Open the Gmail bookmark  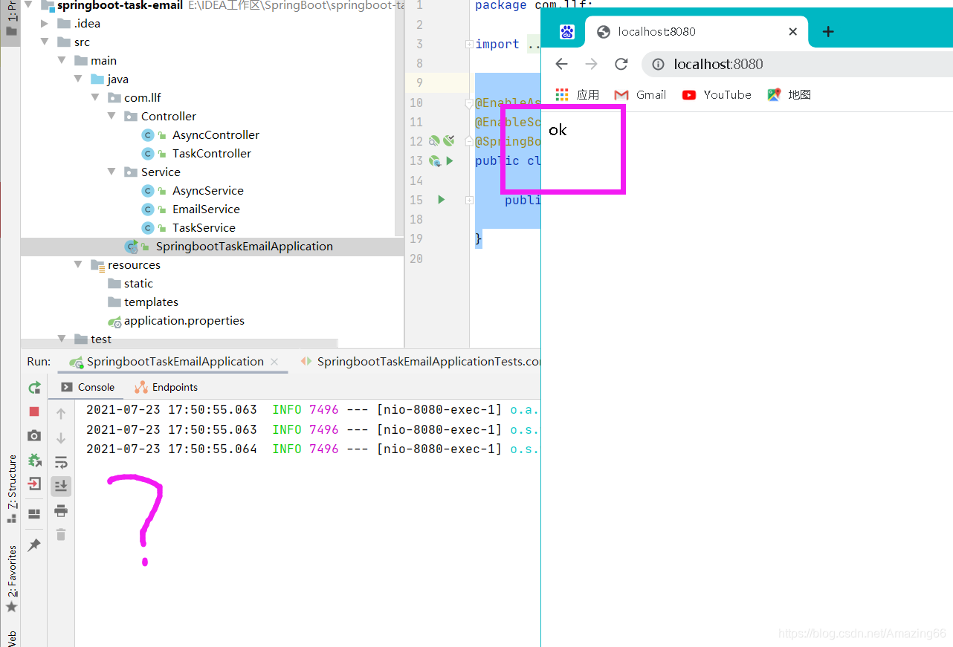pos(640,94)
